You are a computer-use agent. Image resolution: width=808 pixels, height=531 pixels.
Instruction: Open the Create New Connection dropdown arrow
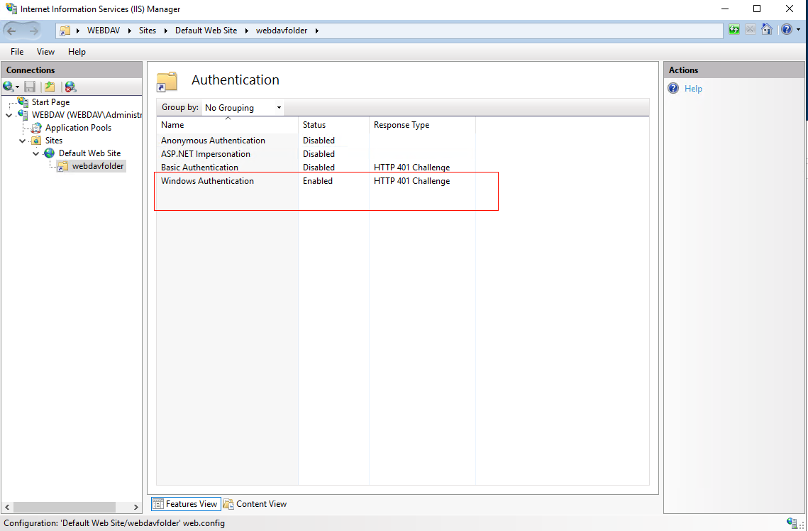18,87
